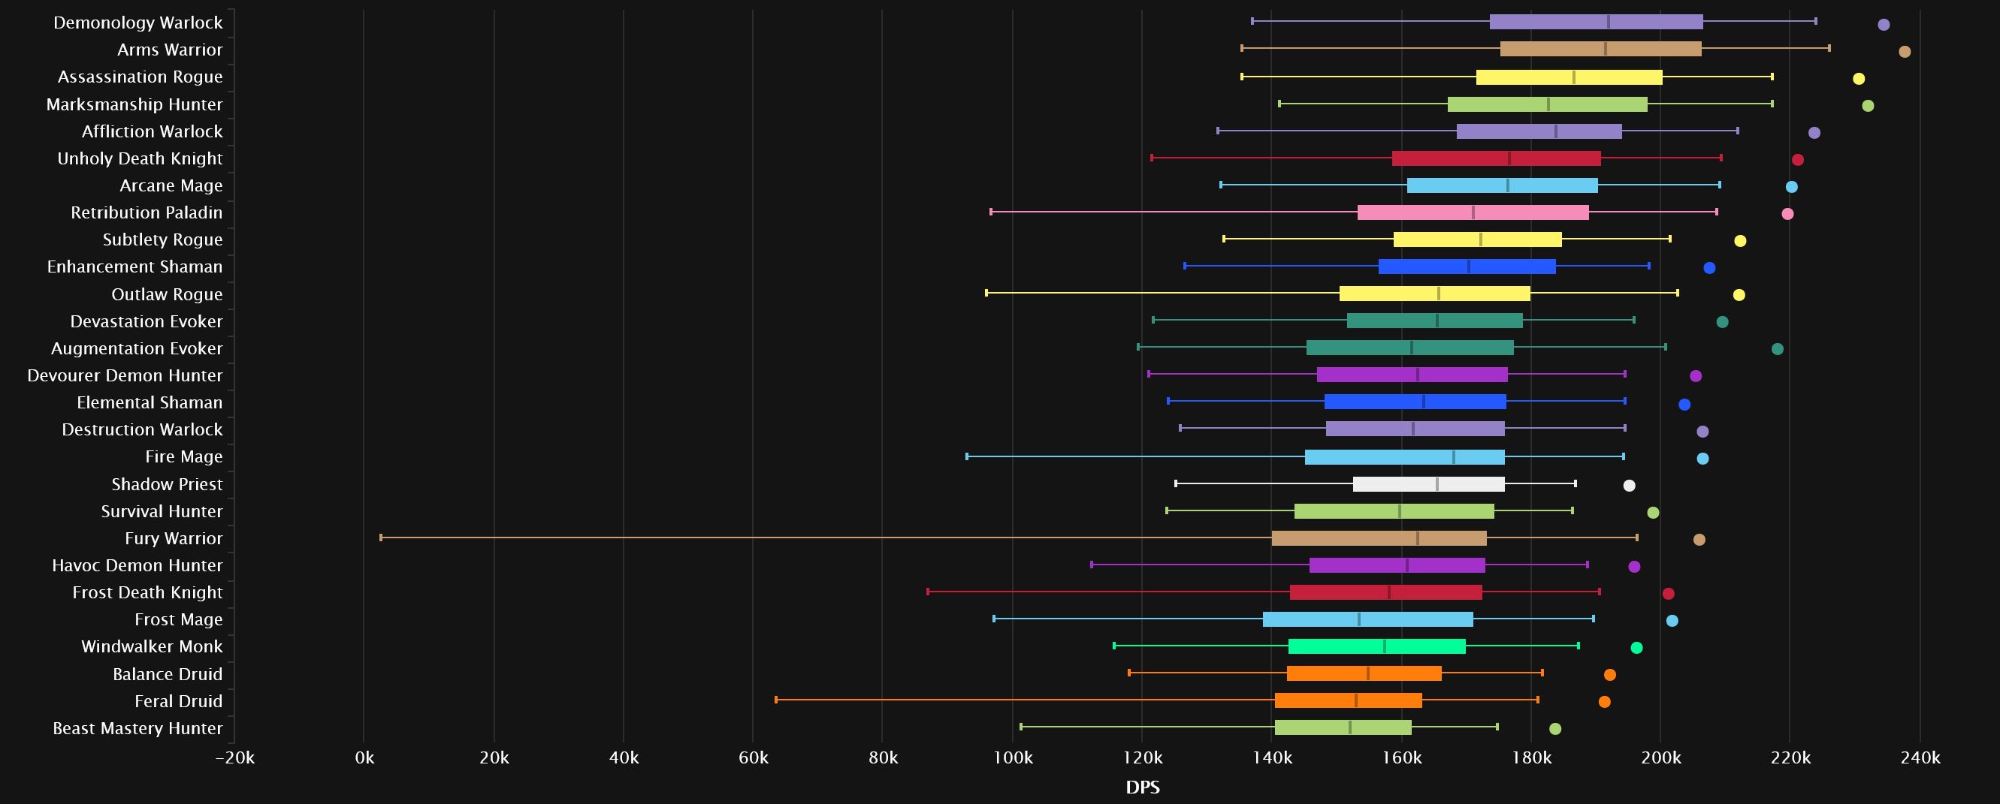Viewport: 2000px width, 804px height.
Task: Click the Augmentation Evoker outlier dot
Action: (1777, 349)
